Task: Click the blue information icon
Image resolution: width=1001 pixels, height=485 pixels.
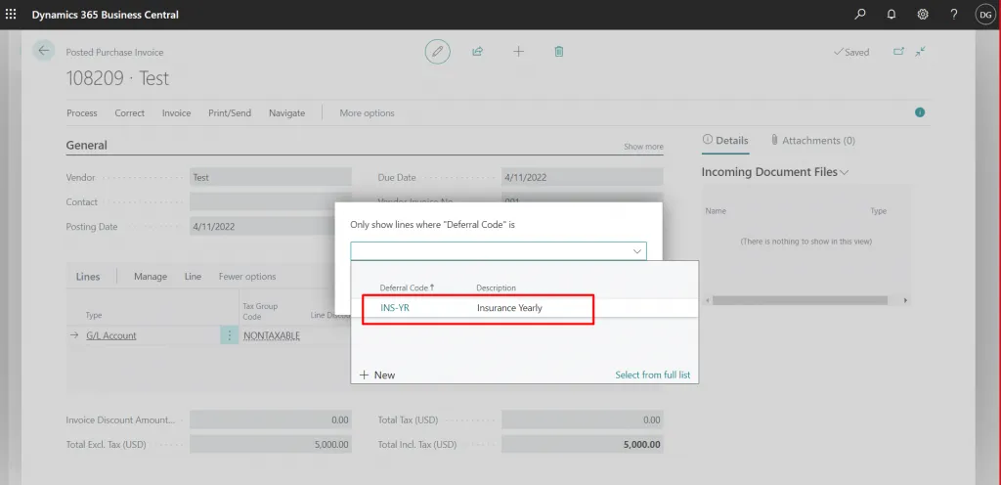Action: [x=920, y=112]
